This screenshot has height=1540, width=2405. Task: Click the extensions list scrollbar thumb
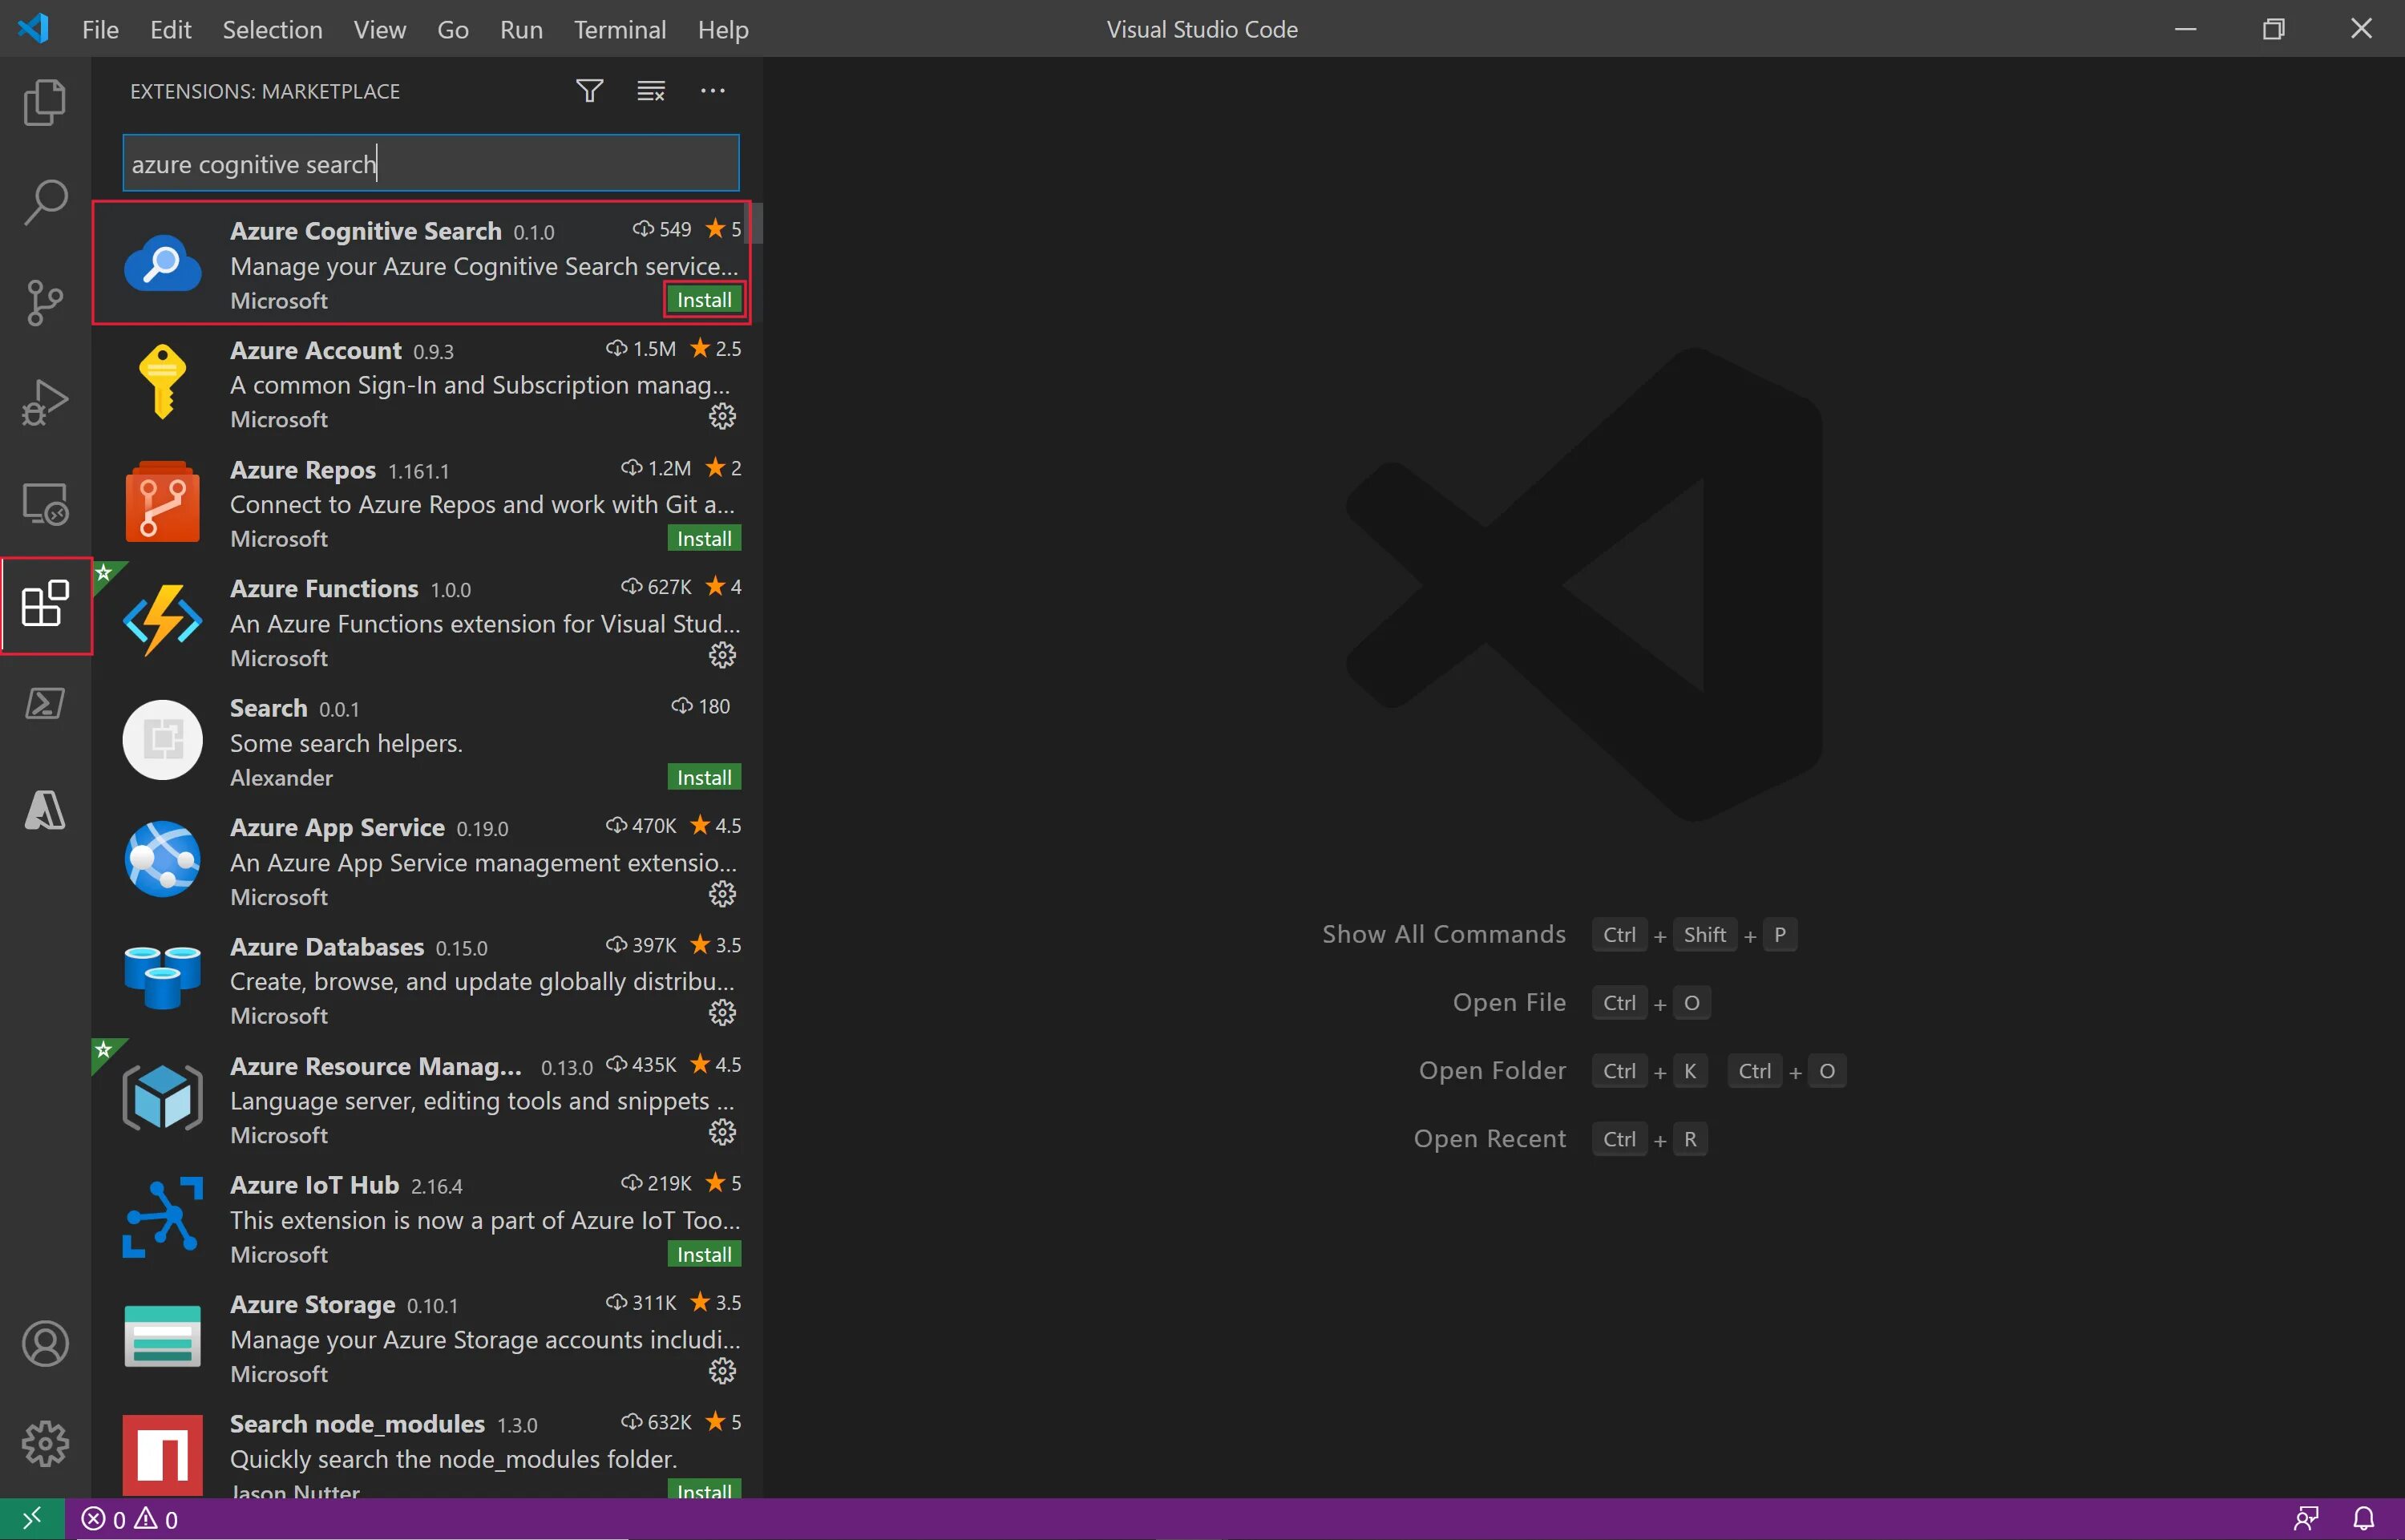click(x=757, y=223)
